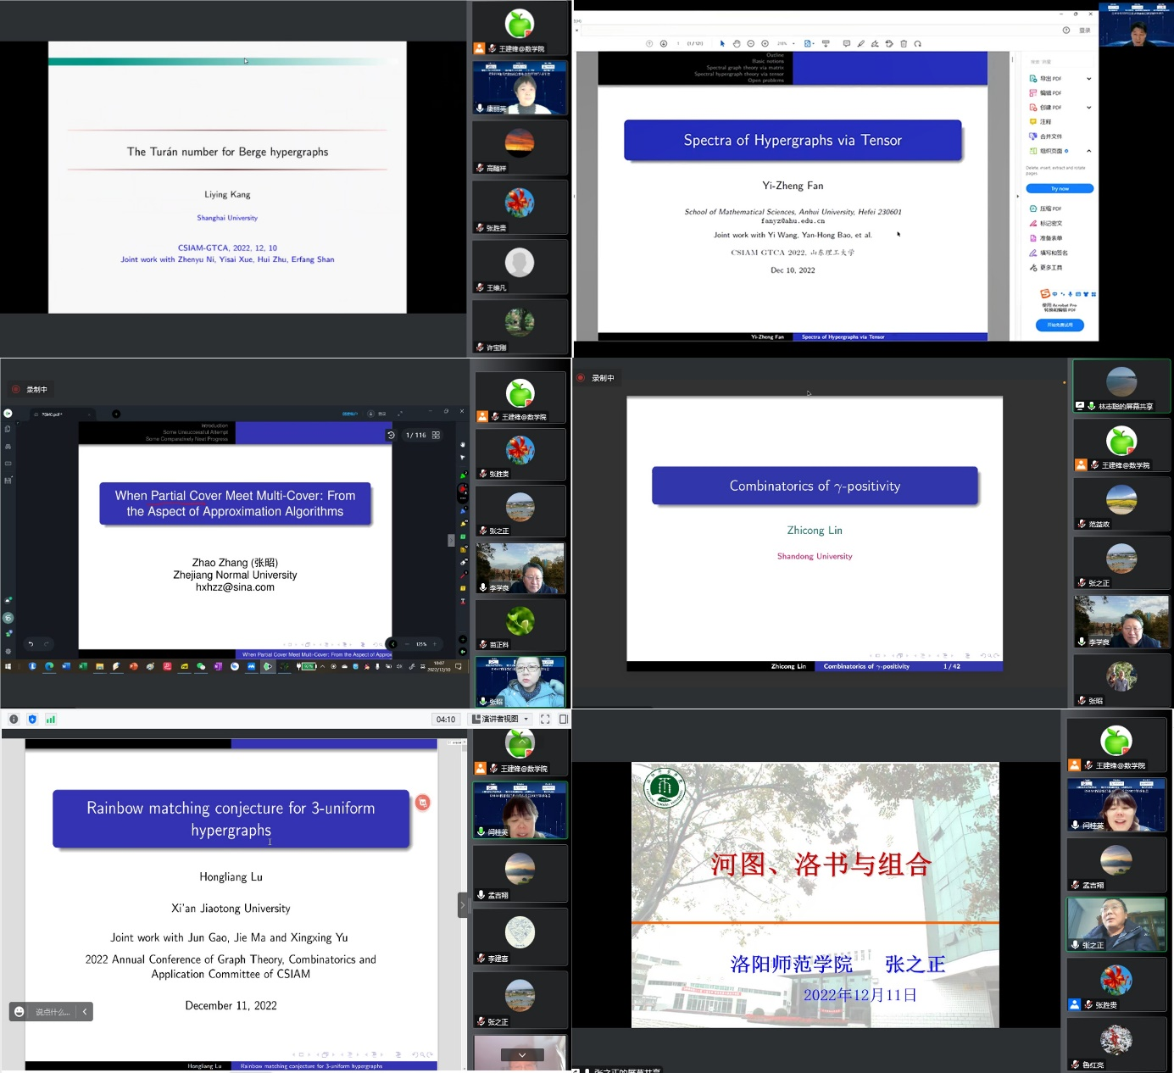Open 编辑 PDF tool in Acrobat panel

click(x=1045, y=93)
